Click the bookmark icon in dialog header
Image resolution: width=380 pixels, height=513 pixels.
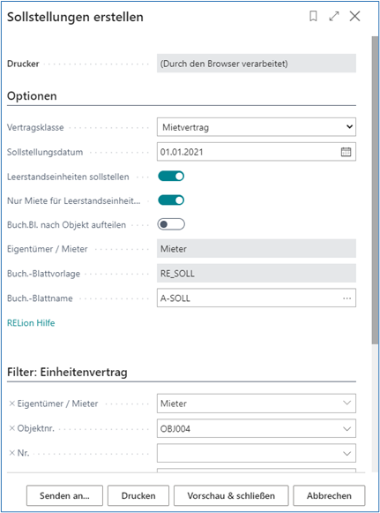point(313,16)
